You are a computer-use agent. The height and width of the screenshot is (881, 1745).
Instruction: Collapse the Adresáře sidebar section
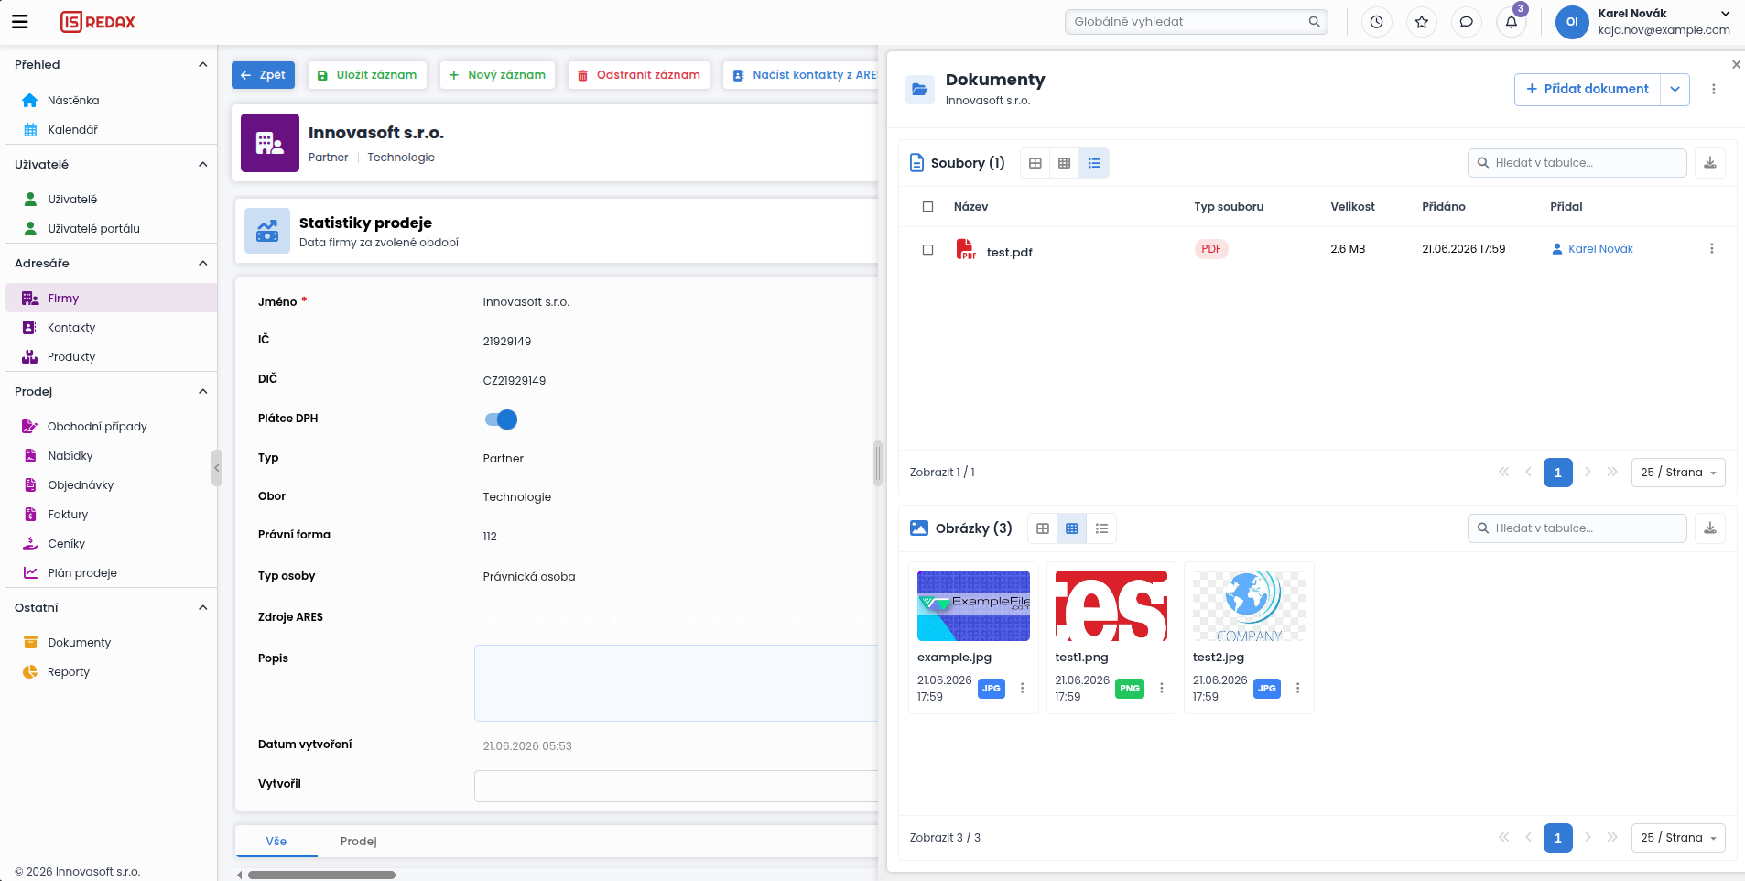tap(202, 264)
